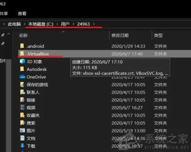Select the 图片 pictures folder icon
This screenshot has width=191, height=152.
(23, 131)
